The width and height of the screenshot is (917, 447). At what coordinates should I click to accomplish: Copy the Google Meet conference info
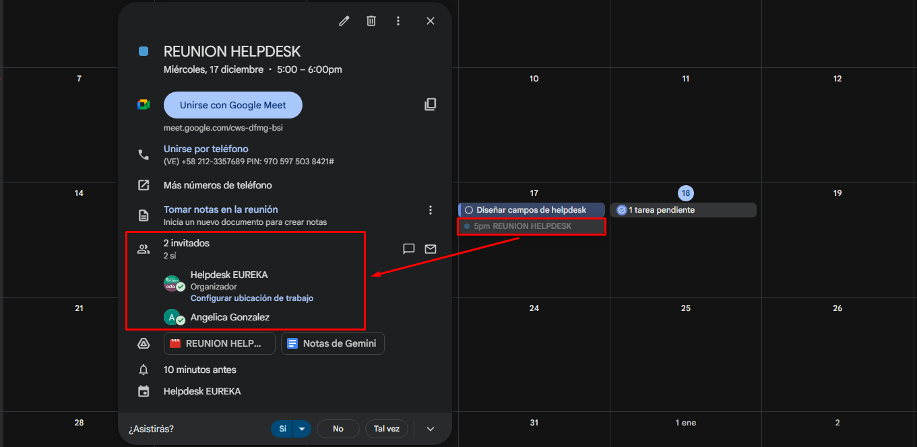431,104
